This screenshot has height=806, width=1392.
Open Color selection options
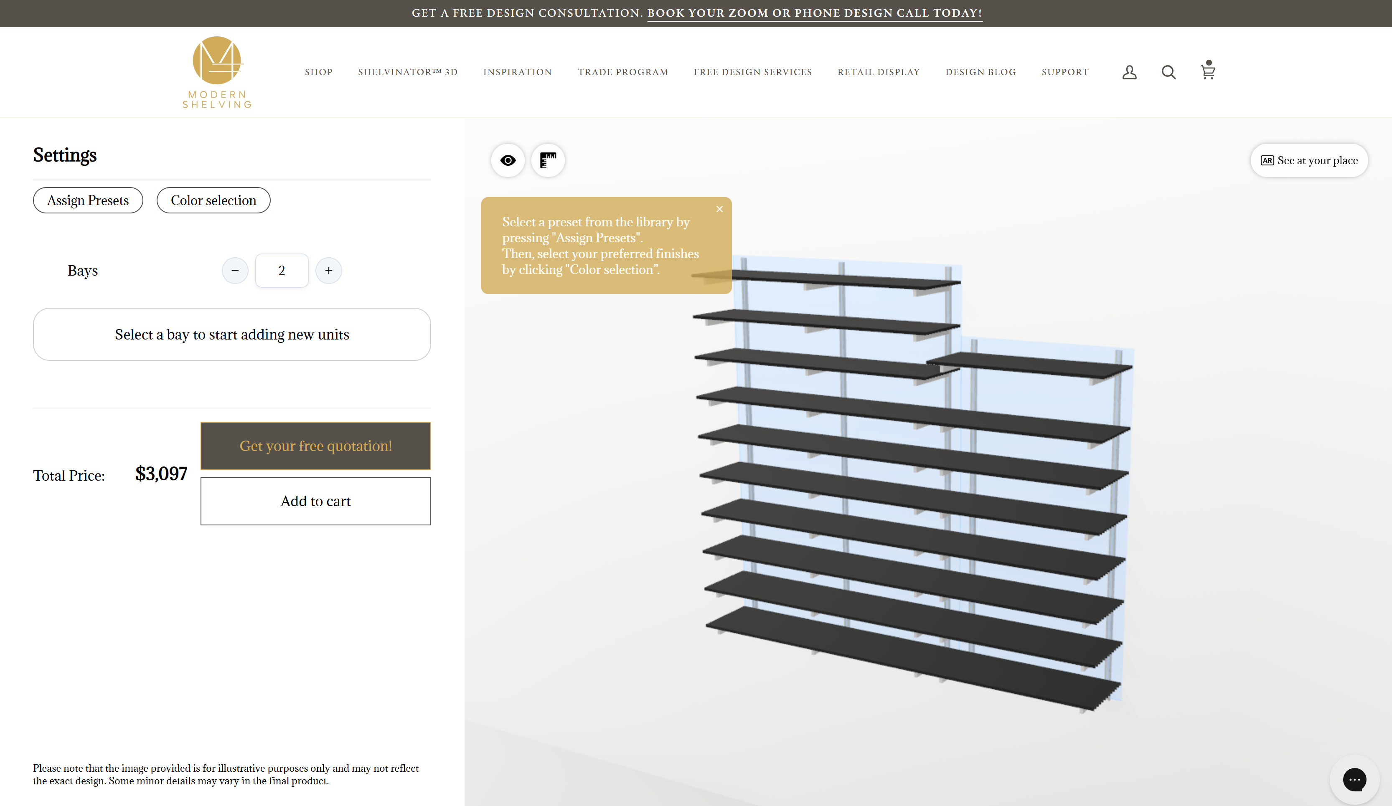213,200
